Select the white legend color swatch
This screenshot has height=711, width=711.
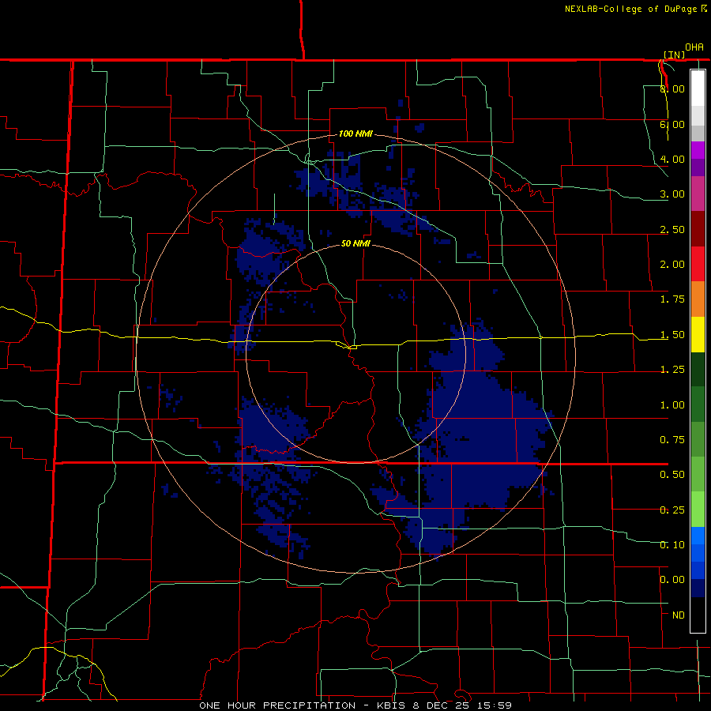[x=698, y=88]
